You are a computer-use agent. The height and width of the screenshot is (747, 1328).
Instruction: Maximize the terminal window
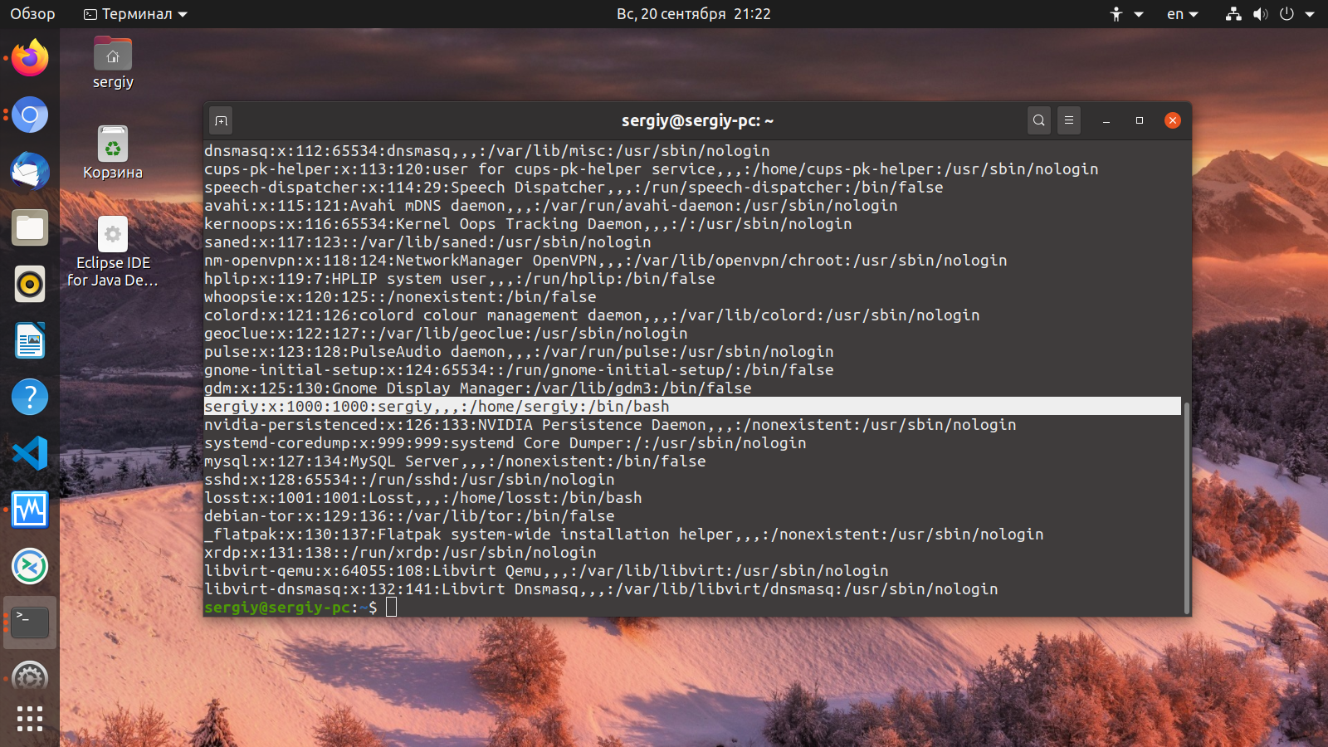pyautogui.click(x=1140, y=120)
